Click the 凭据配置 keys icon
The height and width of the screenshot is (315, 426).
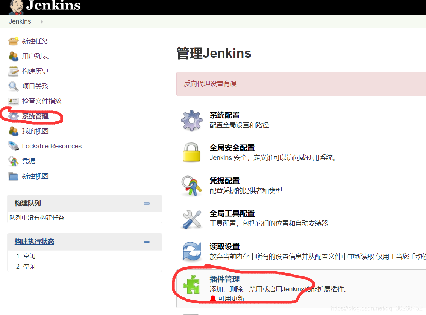coord(191,186)
